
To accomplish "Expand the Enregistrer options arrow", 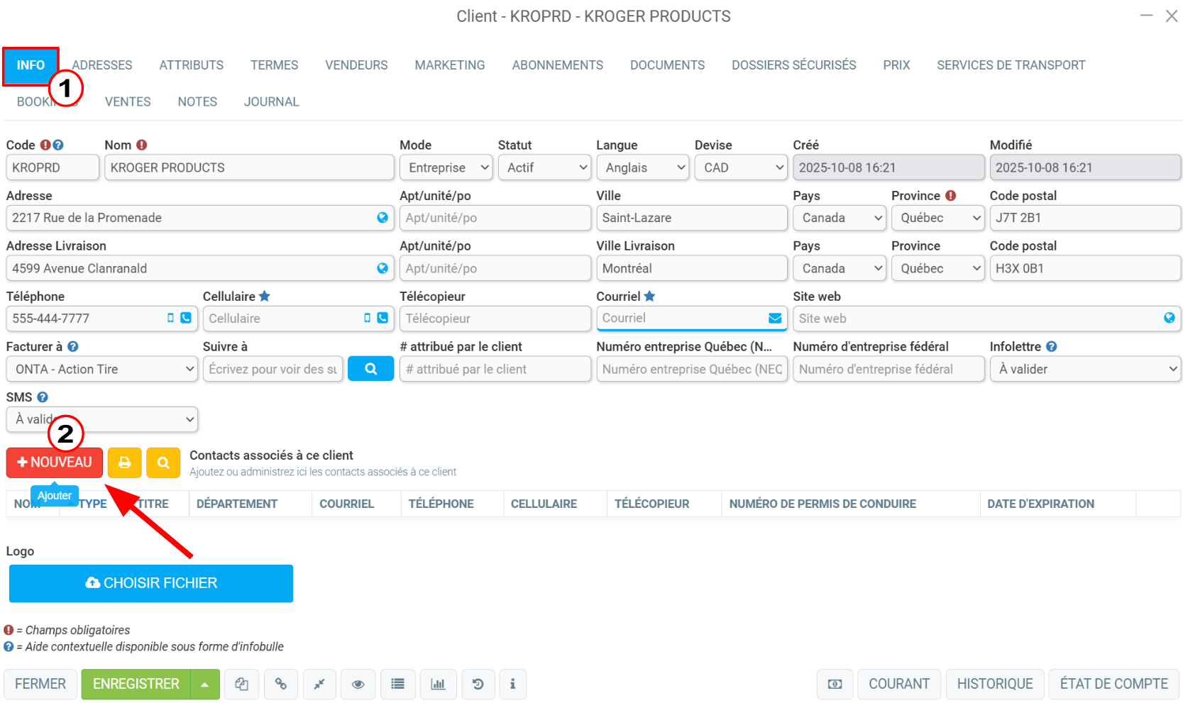I will pyautogui.click(x=204, y=684).
